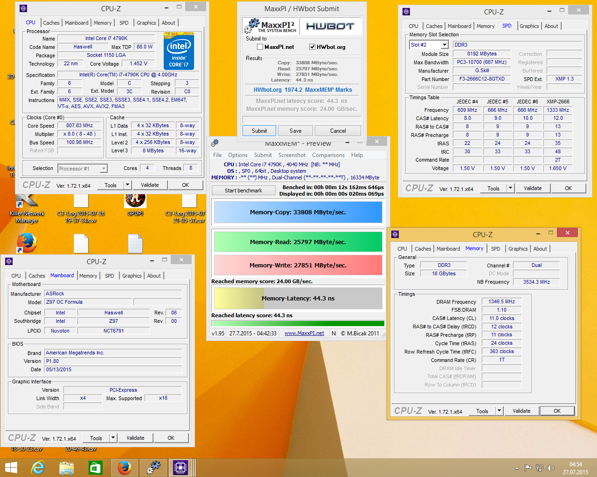Click the Z97 OC Formula model value
Viewport: 597px width, 477px height.
pyautogui.click(x=89, y=302)
